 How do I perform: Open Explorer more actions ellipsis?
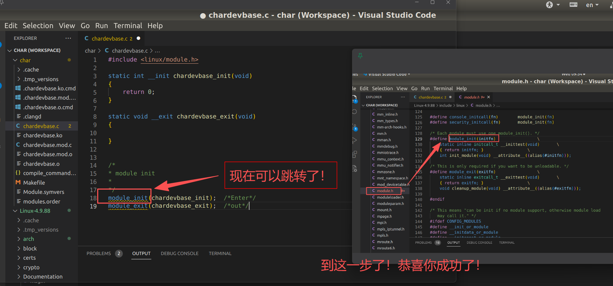(x=68, y=38)
